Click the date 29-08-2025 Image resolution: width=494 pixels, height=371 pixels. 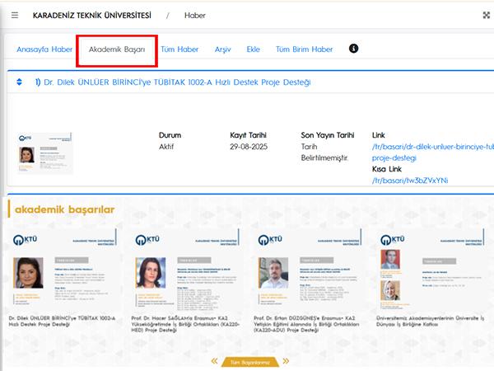pyautogui.click(x=249, y=147)
